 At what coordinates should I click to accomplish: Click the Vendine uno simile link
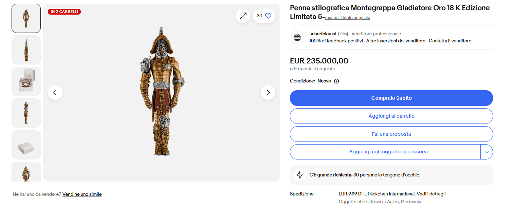pos(82,194)
